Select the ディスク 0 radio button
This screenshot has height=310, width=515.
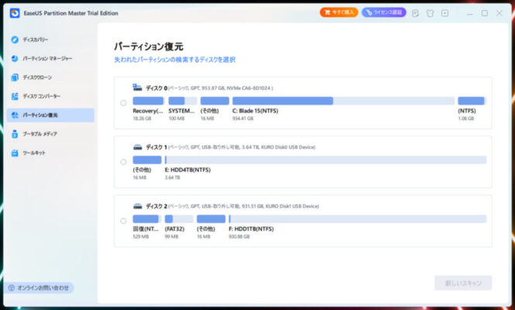(123, 103)
